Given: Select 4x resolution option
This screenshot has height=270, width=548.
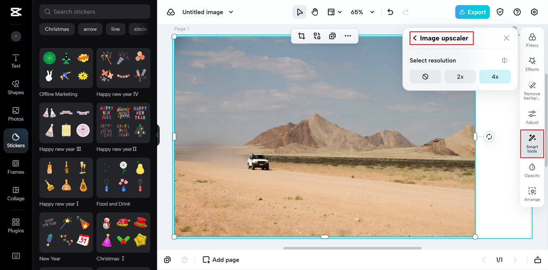Looking at the screenshot, I should (495, 77).
